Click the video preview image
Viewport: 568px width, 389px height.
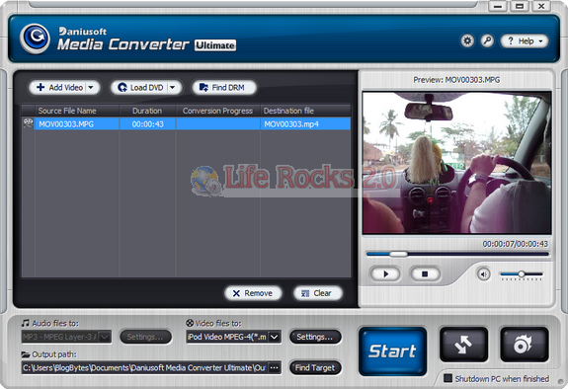[456, 163]
